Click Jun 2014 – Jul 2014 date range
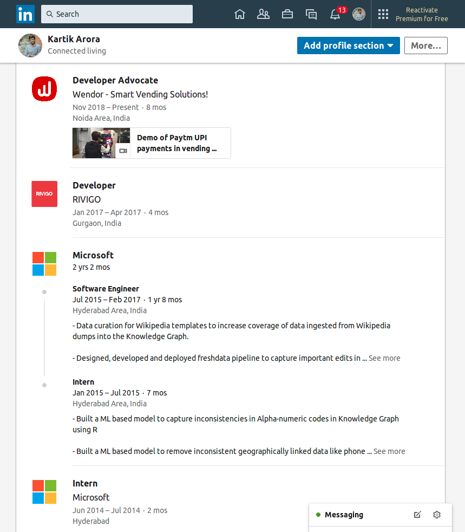Image resolution: width=465 pixels, height=532 pixels. pyautogui.click(x=107, y=510)
